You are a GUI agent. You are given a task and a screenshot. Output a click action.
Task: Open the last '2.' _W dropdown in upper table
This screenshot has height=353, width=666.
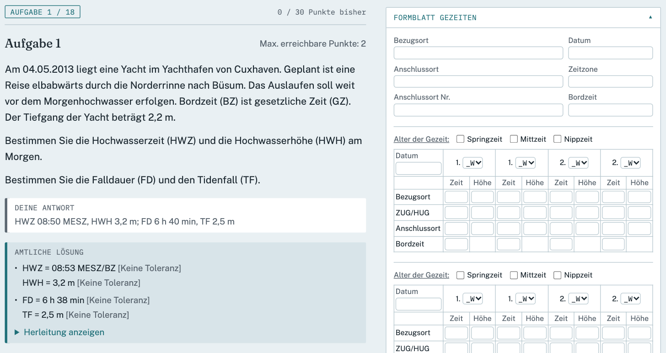pos(630,163)
